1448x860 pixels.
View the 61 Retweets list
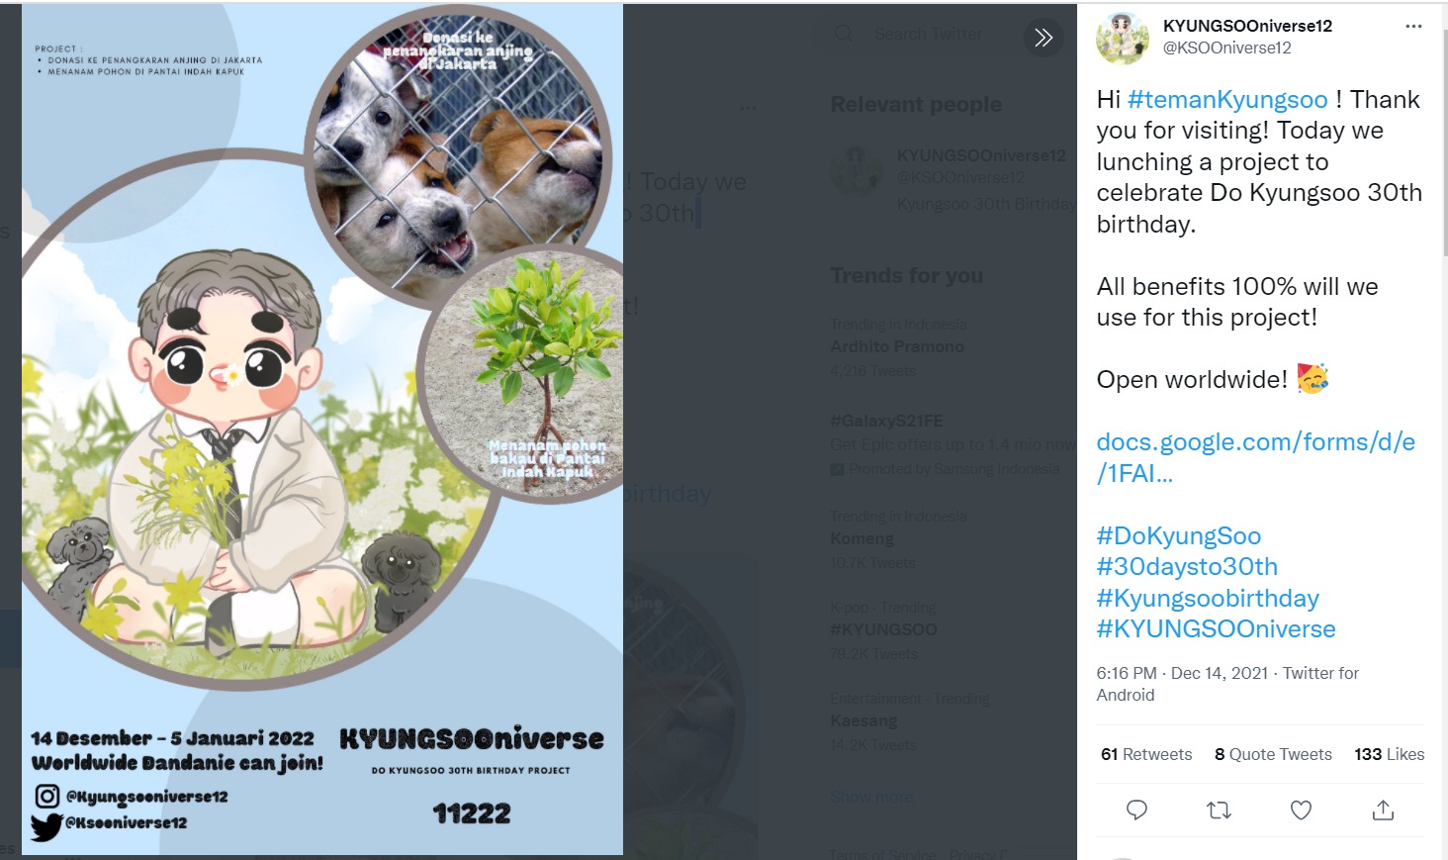coord(1146,754)
